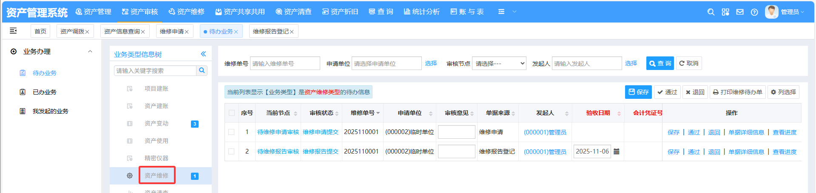Screen dimensions: 816x193
Task: Click the tree search magnifier button
Action: (x=202, y=70)
